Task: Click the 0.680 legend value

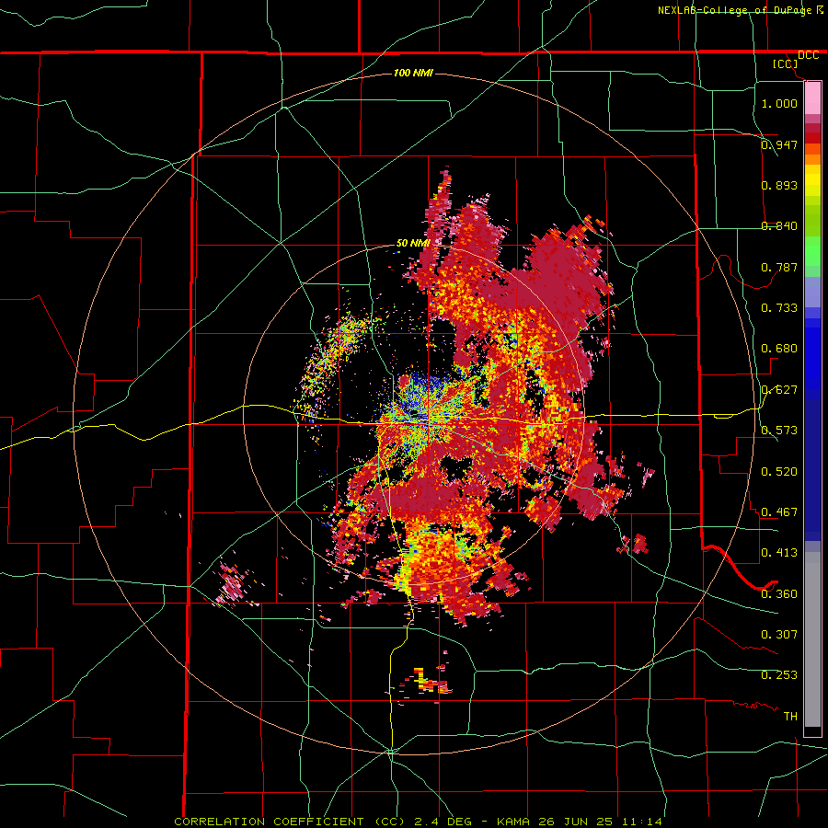Action: (779, 348)
